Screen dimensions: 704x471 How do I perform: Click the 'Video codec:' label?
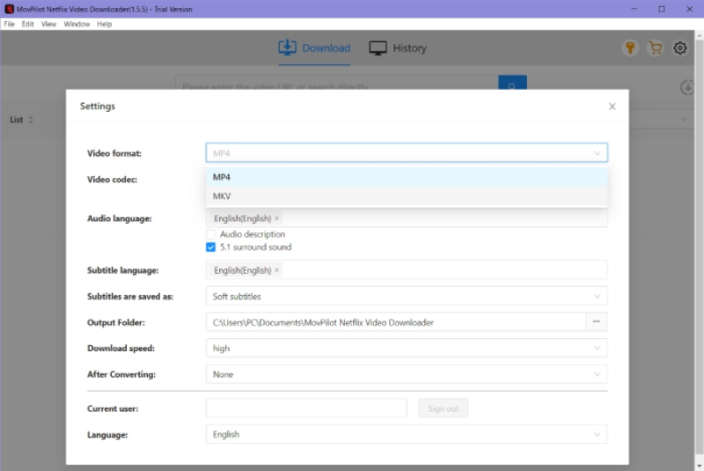click(113, 179)
